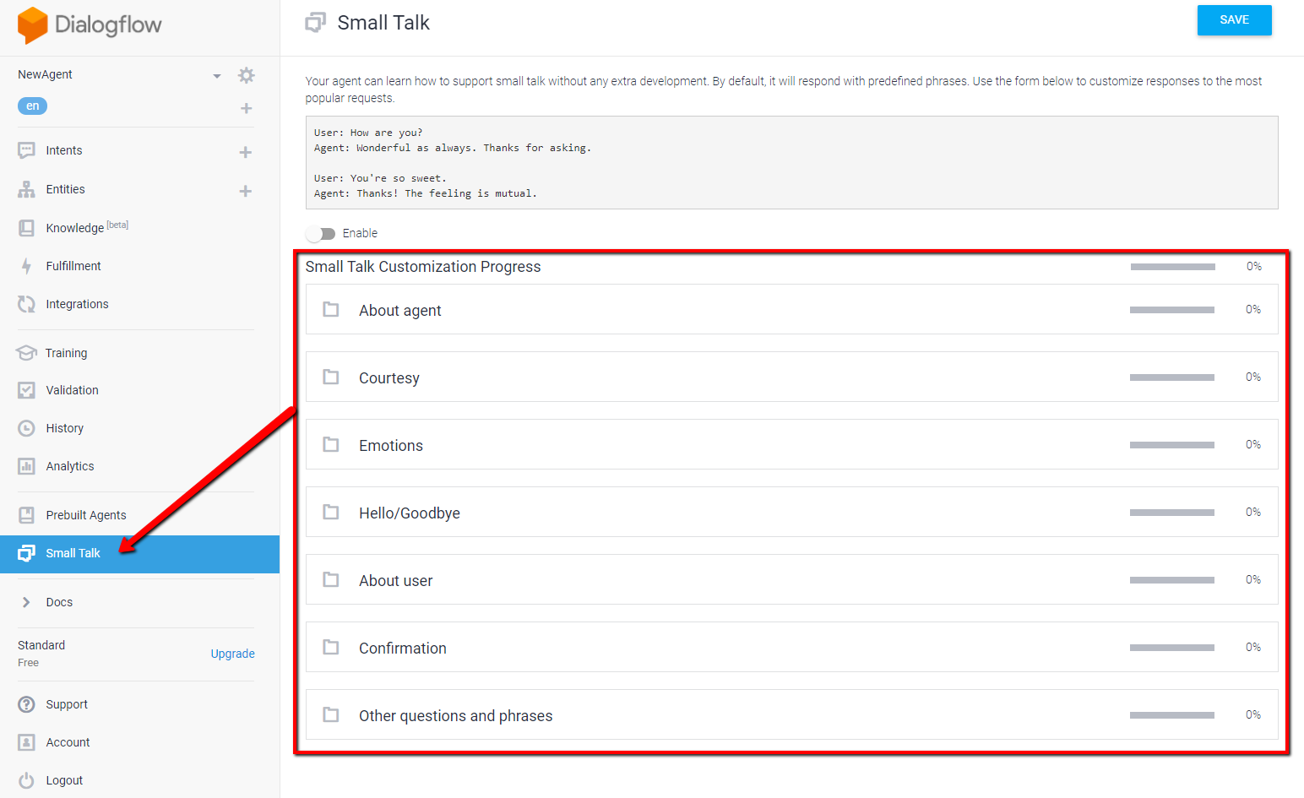Click the Standard Free plan label
Screen dimensions: 1304x798
pyautogui.click(x=41, y=654)
